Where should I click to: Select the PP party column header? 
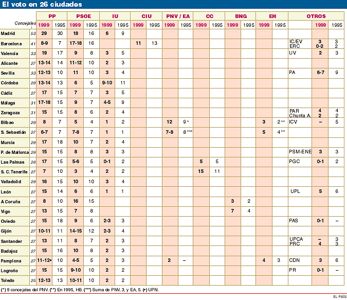tap(52, 16)
